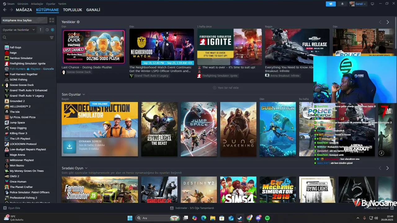Click the taskbar Ara search box
The width and height of the screenshot is (397, 223).
click(x=158, y=218)
